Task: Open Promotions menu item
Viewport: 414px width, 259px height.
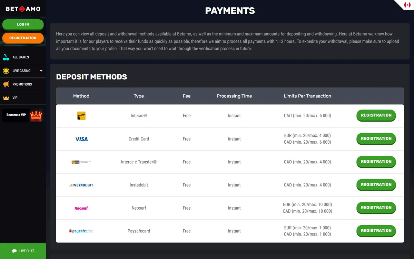Action: tap(23, 84)
